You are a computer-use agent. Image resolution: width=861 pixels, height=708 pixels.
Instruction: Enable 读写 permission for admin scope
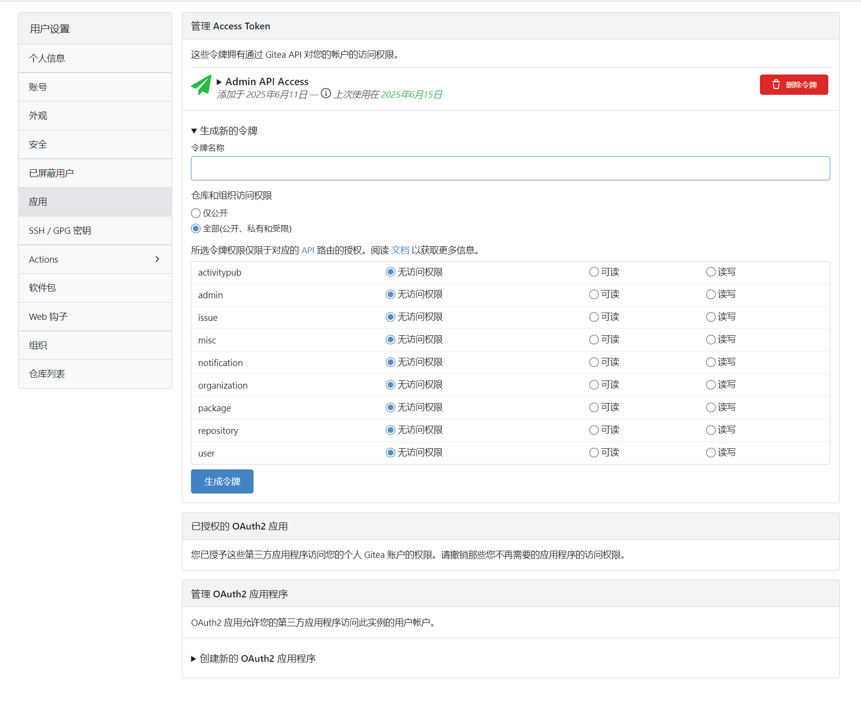pos(711,294)
